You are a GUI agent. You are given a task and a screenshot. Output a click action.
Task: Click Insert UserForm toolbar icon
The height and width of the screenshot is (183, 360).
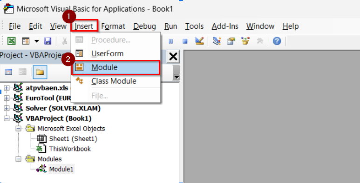[x=26, y=41]
